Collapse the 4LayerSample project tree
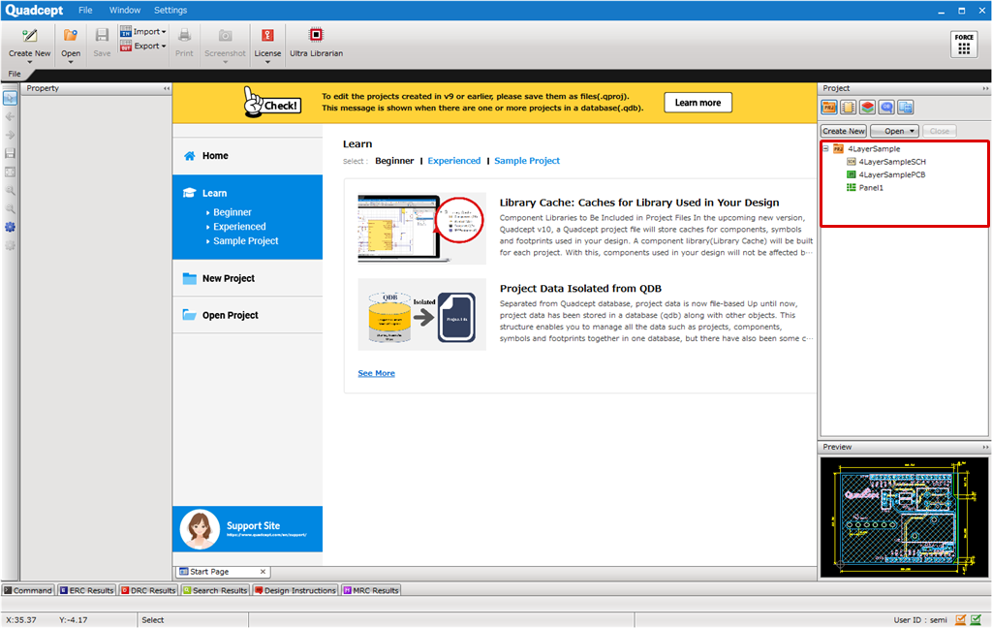 825,148
